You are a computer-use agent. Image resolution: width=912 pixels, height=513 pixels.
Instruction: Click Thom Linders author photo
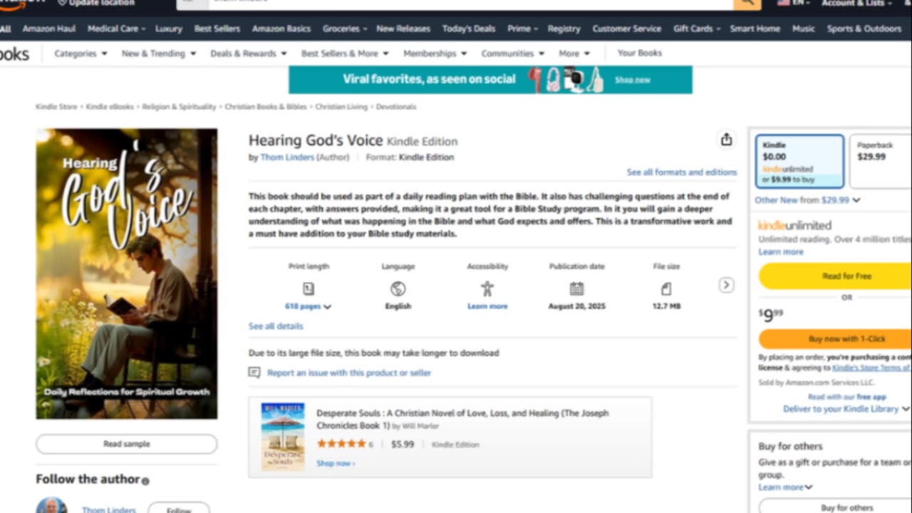coord(51,505)
